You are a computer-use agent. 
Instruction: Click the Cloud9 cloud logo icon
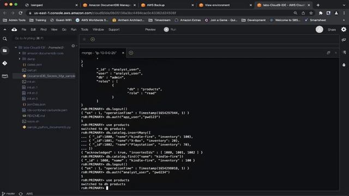(14, 29)
